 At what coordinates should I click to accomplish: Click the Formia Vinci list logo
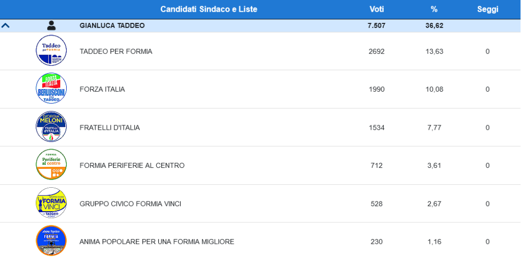click(51, 203)
